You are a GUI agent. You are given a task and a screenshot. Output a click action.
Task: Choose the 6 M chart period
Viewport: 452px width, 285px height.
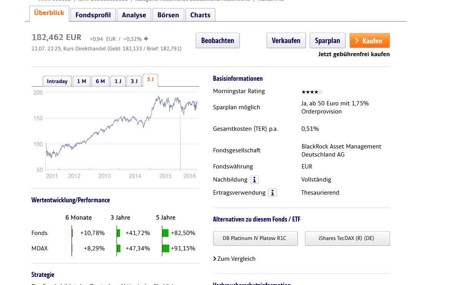[x=100, y=81]
